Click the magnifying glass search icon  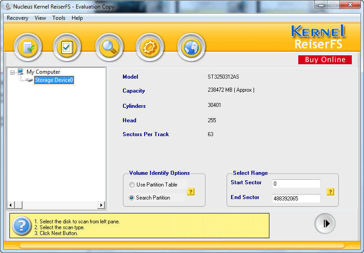109,47
